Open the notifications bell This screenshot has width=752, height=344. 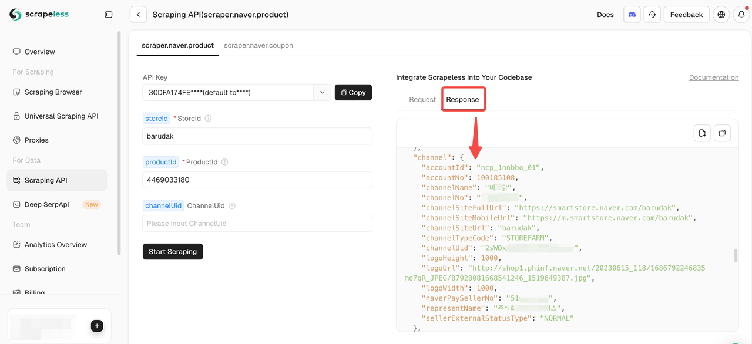[x=742, y=15]
